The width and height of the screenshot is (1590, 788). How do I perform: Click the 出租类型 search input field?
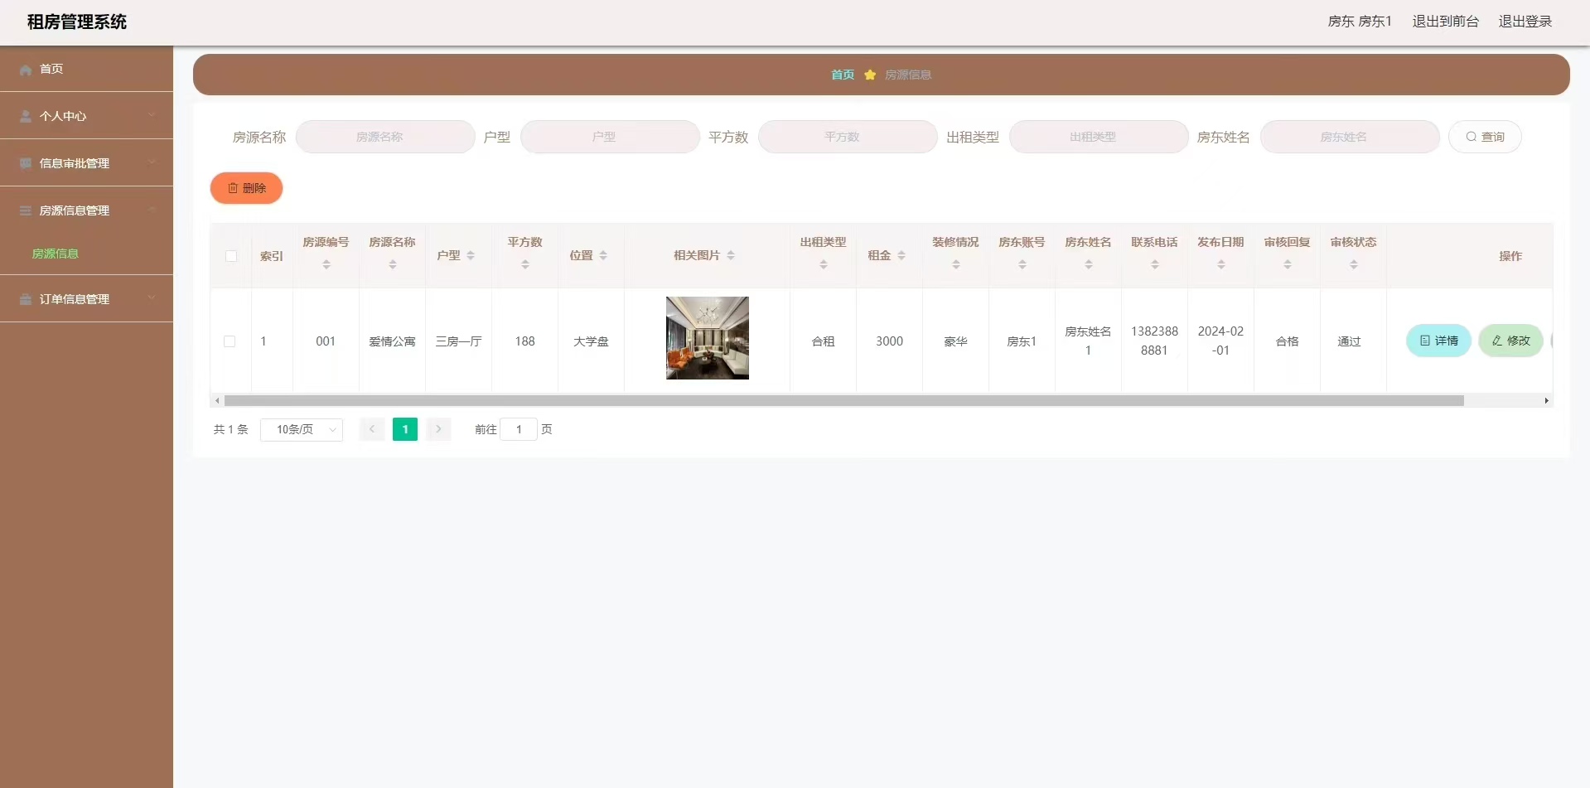pyautogui.click(x=1099, y=137)
